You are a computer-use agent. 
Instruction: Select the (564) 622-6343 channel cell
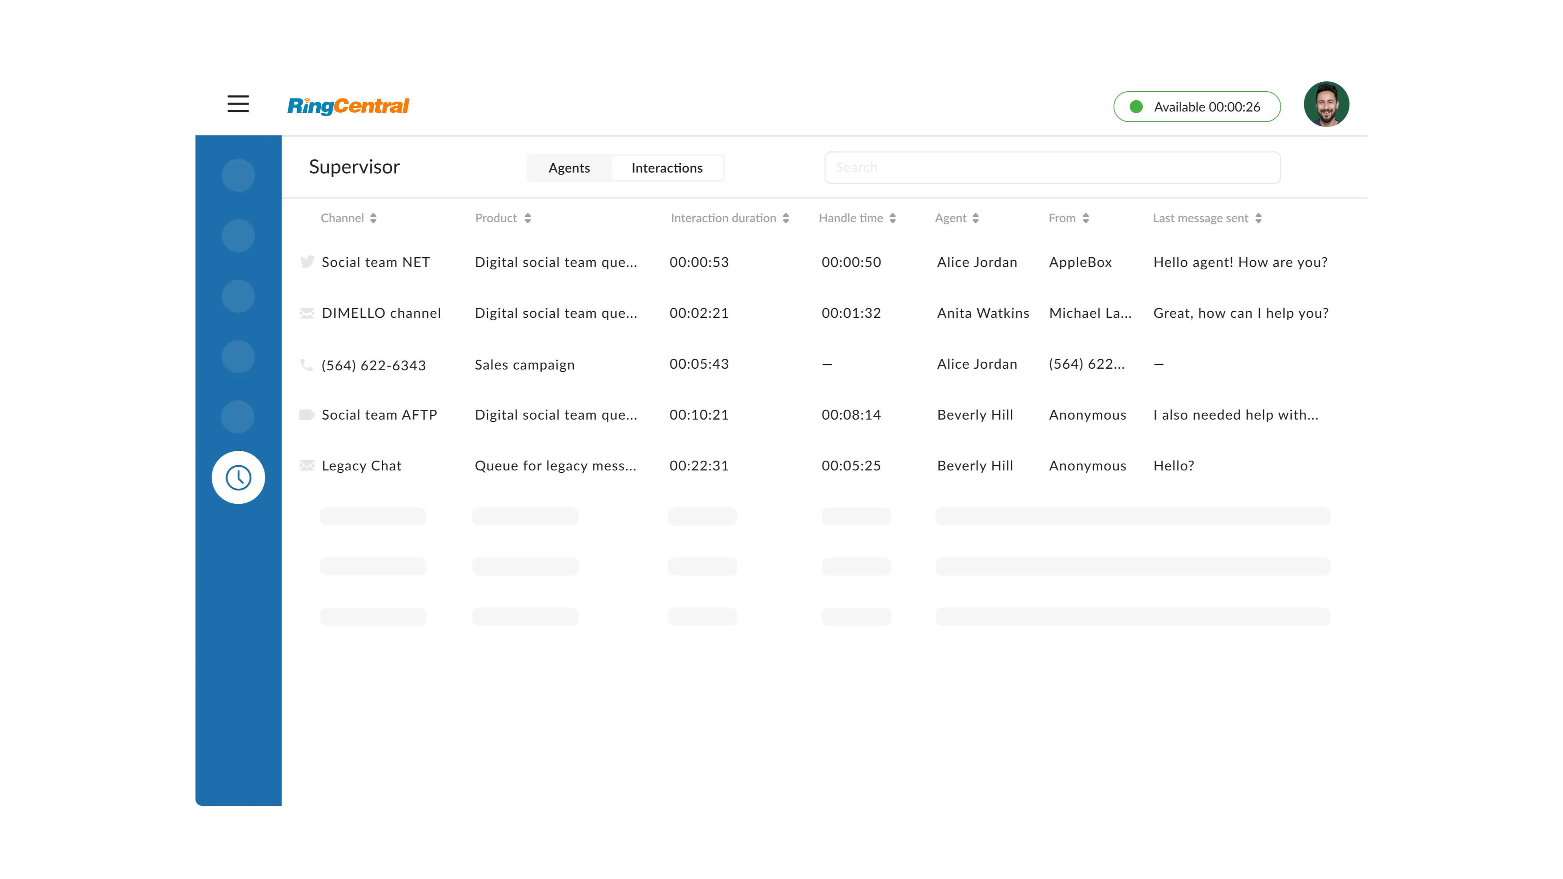(x=374, y=365)
